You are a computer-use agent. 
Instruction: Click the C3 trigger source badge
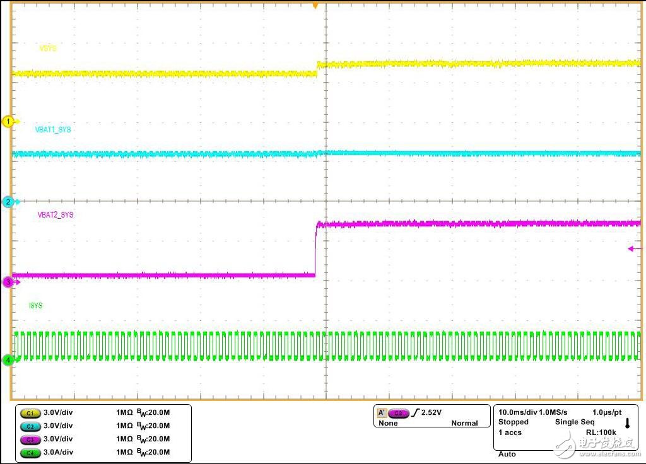[399, 413]
